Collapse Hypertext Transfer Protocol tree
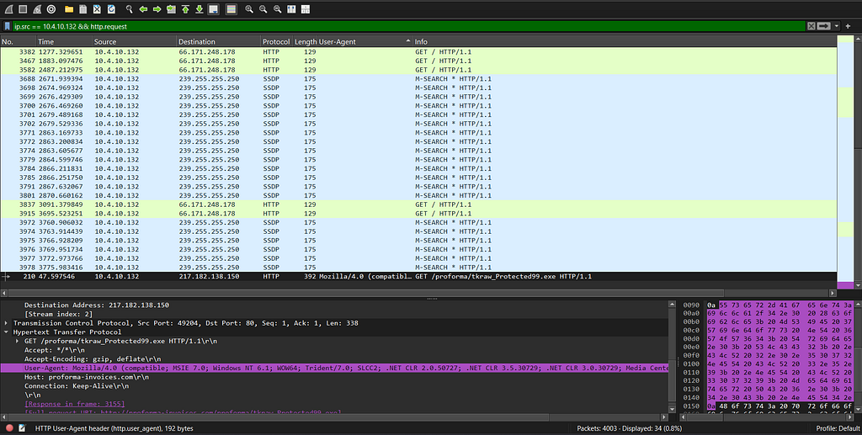 click(6, 332)
